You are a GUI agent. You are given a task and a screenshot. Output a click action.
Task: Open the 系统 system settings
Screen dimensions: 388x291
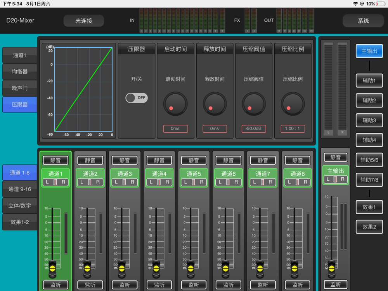(x=363, y=21)
